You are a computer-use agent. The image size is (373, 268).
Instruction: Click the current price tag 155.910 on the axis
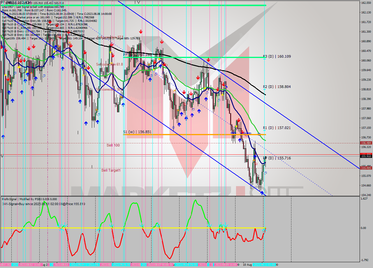coord(366,156)
